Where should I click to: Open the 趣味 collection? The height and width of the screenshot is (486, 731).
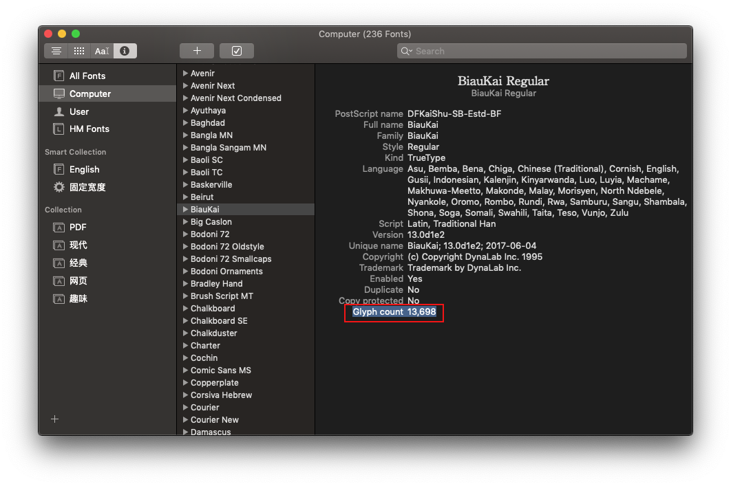pyautogui.click(x=107, y=299)
